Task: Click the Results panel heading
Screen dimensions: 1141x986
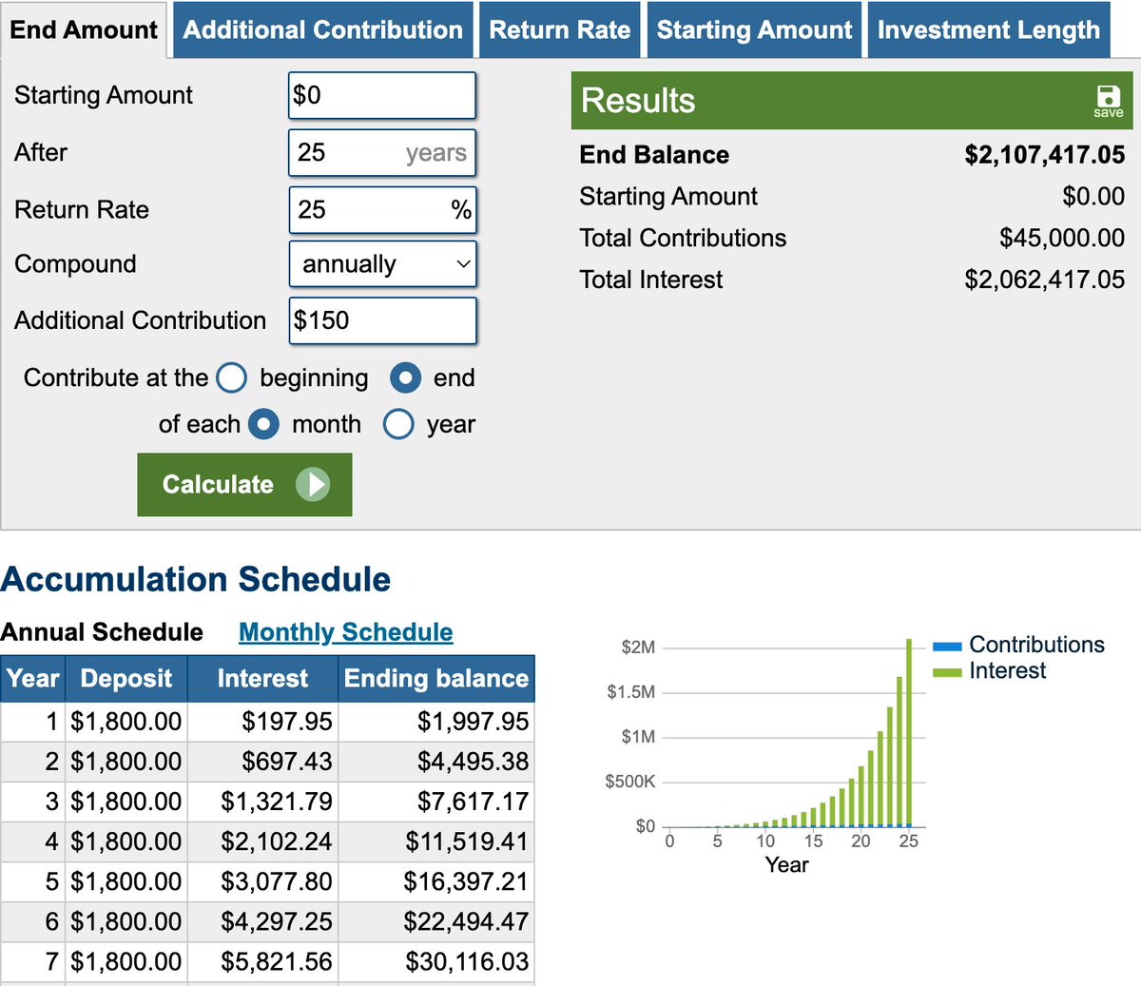Action: click(x=638, y=101)
